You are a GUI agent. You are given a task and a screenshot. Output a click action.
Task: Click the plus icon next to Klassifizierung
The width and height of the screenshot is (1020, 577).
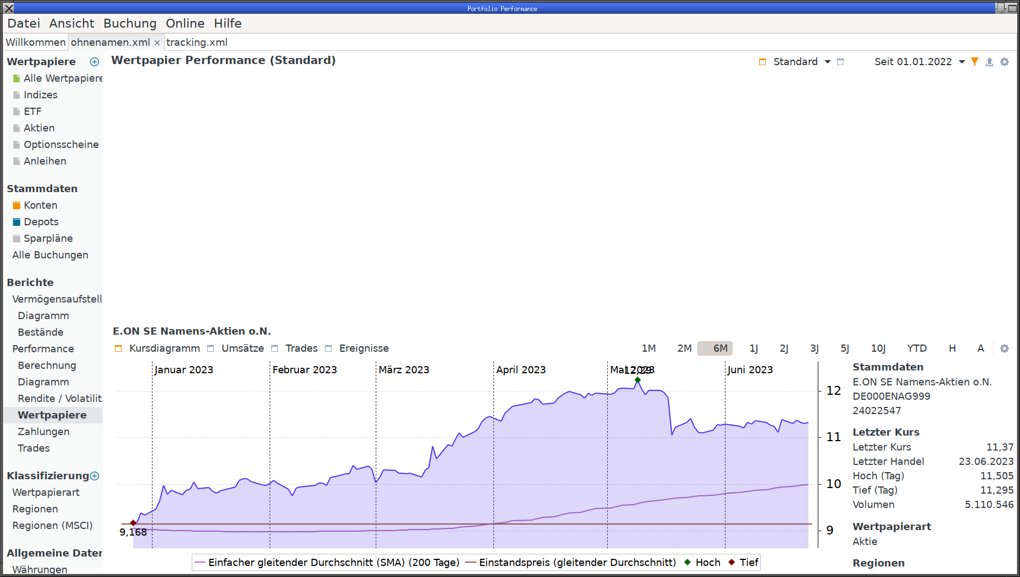click(x=94, y=476)
